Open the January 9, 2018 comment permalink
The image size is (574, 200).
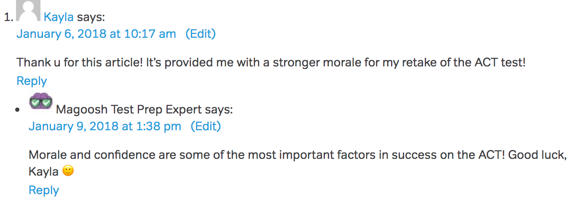[x=105, y=126]
